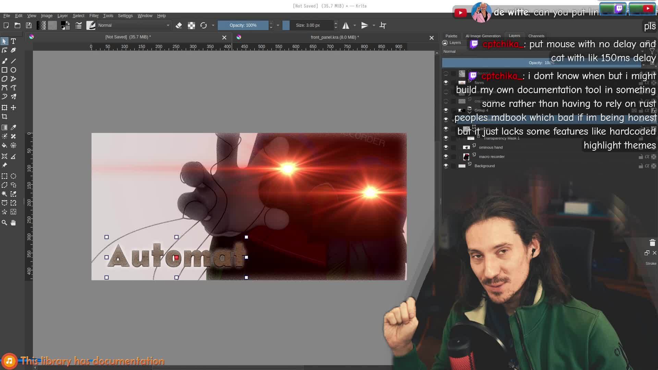Open the brush blending mode dropdown
658x370 pixels.
click(x=134, y=25)
